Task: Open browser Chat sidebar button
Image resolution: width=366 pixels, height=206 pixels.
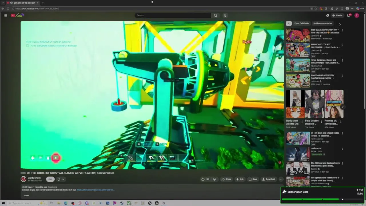Action: point(360,9)
